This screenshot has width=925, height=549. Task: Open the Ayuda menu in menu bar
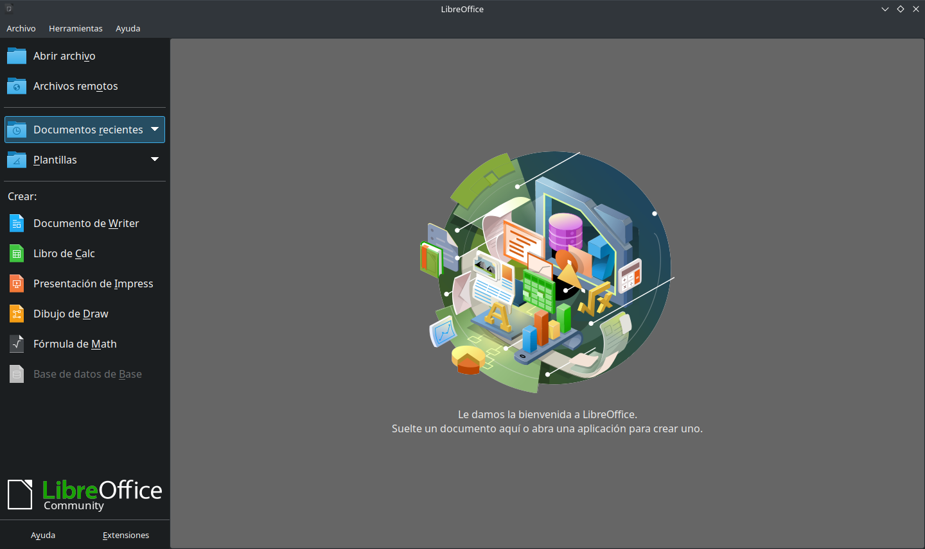coord(128,28)
